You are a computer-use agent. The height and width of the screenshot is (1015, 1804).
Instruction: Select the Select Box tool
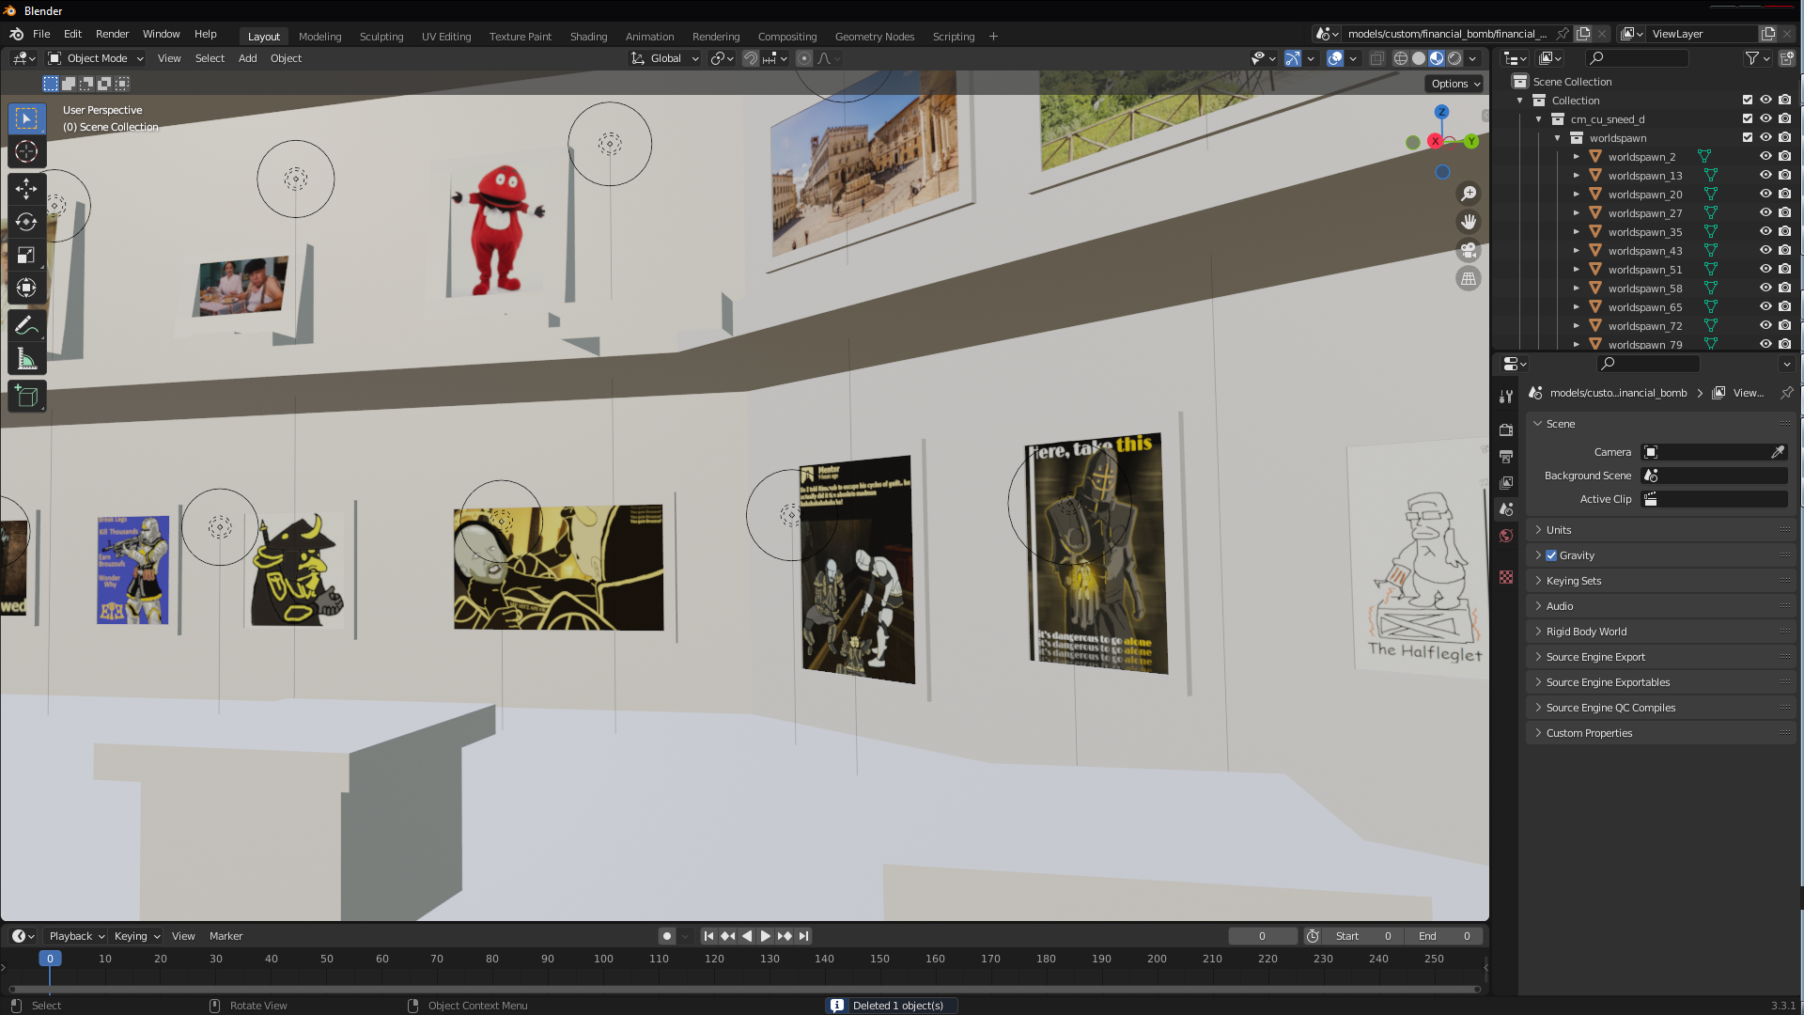point(26,118)
